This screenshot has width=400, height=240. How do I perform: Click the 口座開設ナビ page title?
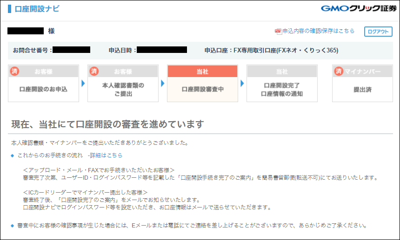37,9
